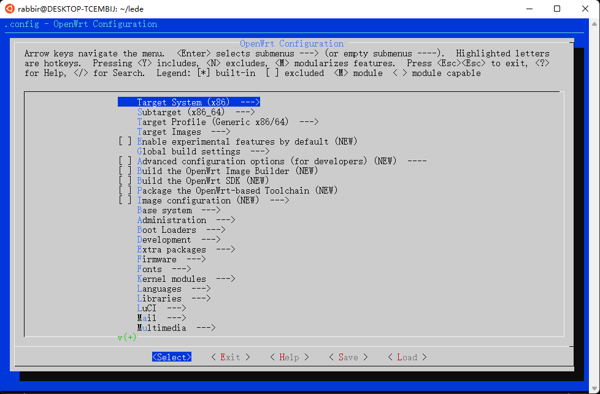The height and width of the screenshot is (394, 600).
Task: Click the < Save > button
Action: tap(348, 357)
